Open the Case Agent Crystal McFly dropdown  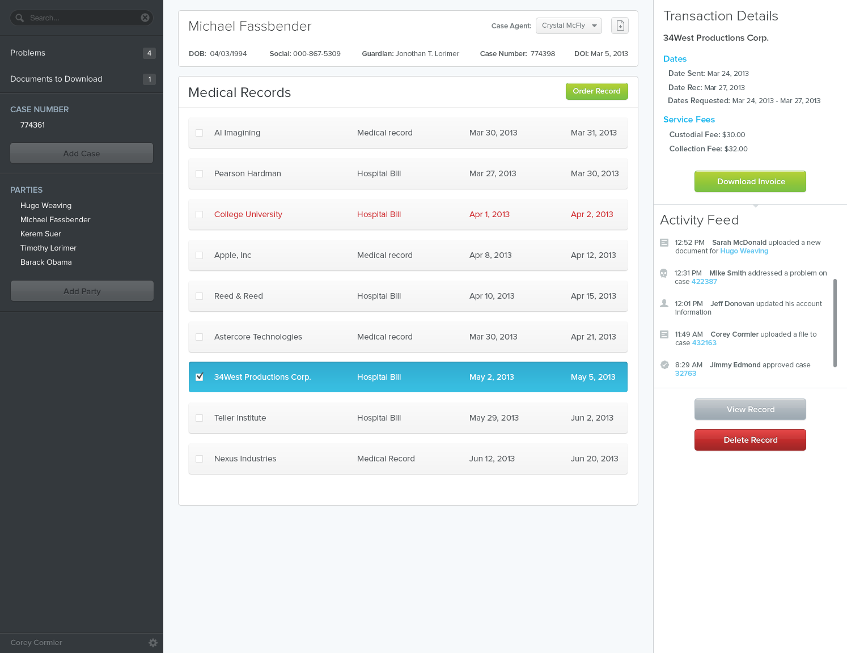[x=569, y=26]
